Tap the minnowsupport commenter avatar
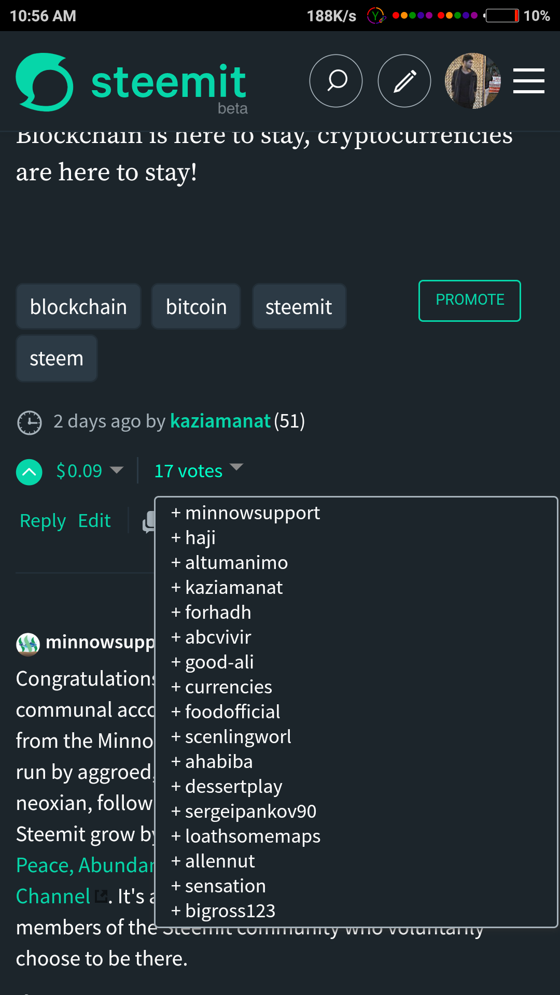This screenshot has height=995, width=560. click(x=28, y=644)
